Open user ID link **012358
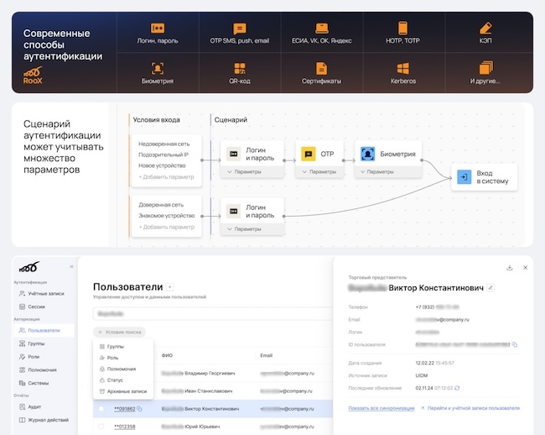The image size is (545, 435). [124, 427]
